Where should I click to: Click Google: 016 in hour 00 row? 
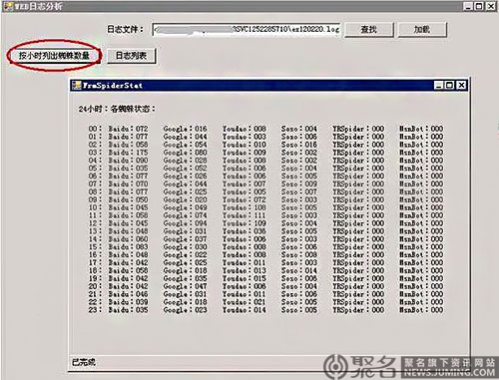[185, 129]
